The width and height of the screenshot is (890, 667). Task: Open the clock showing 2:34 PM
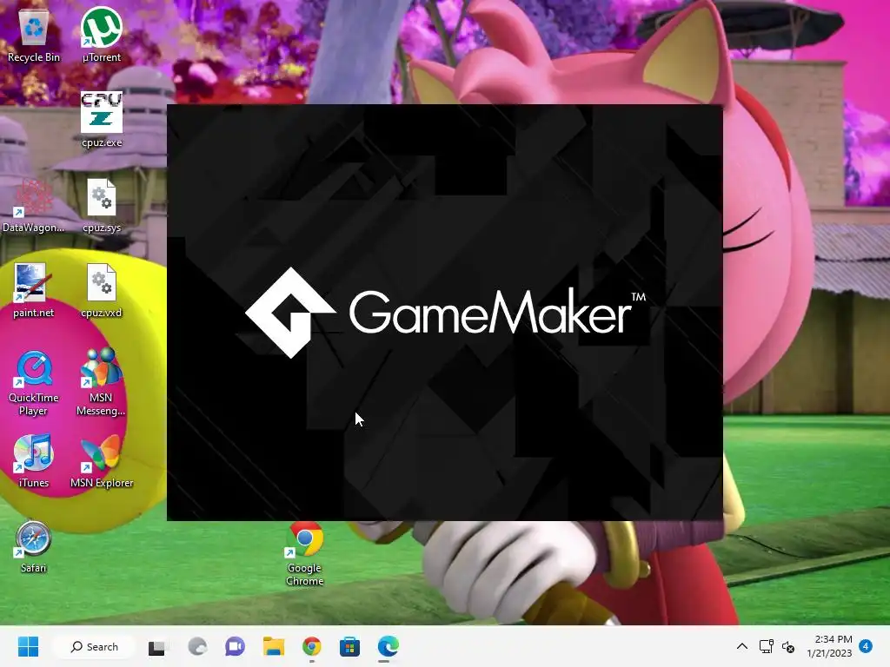830,646
